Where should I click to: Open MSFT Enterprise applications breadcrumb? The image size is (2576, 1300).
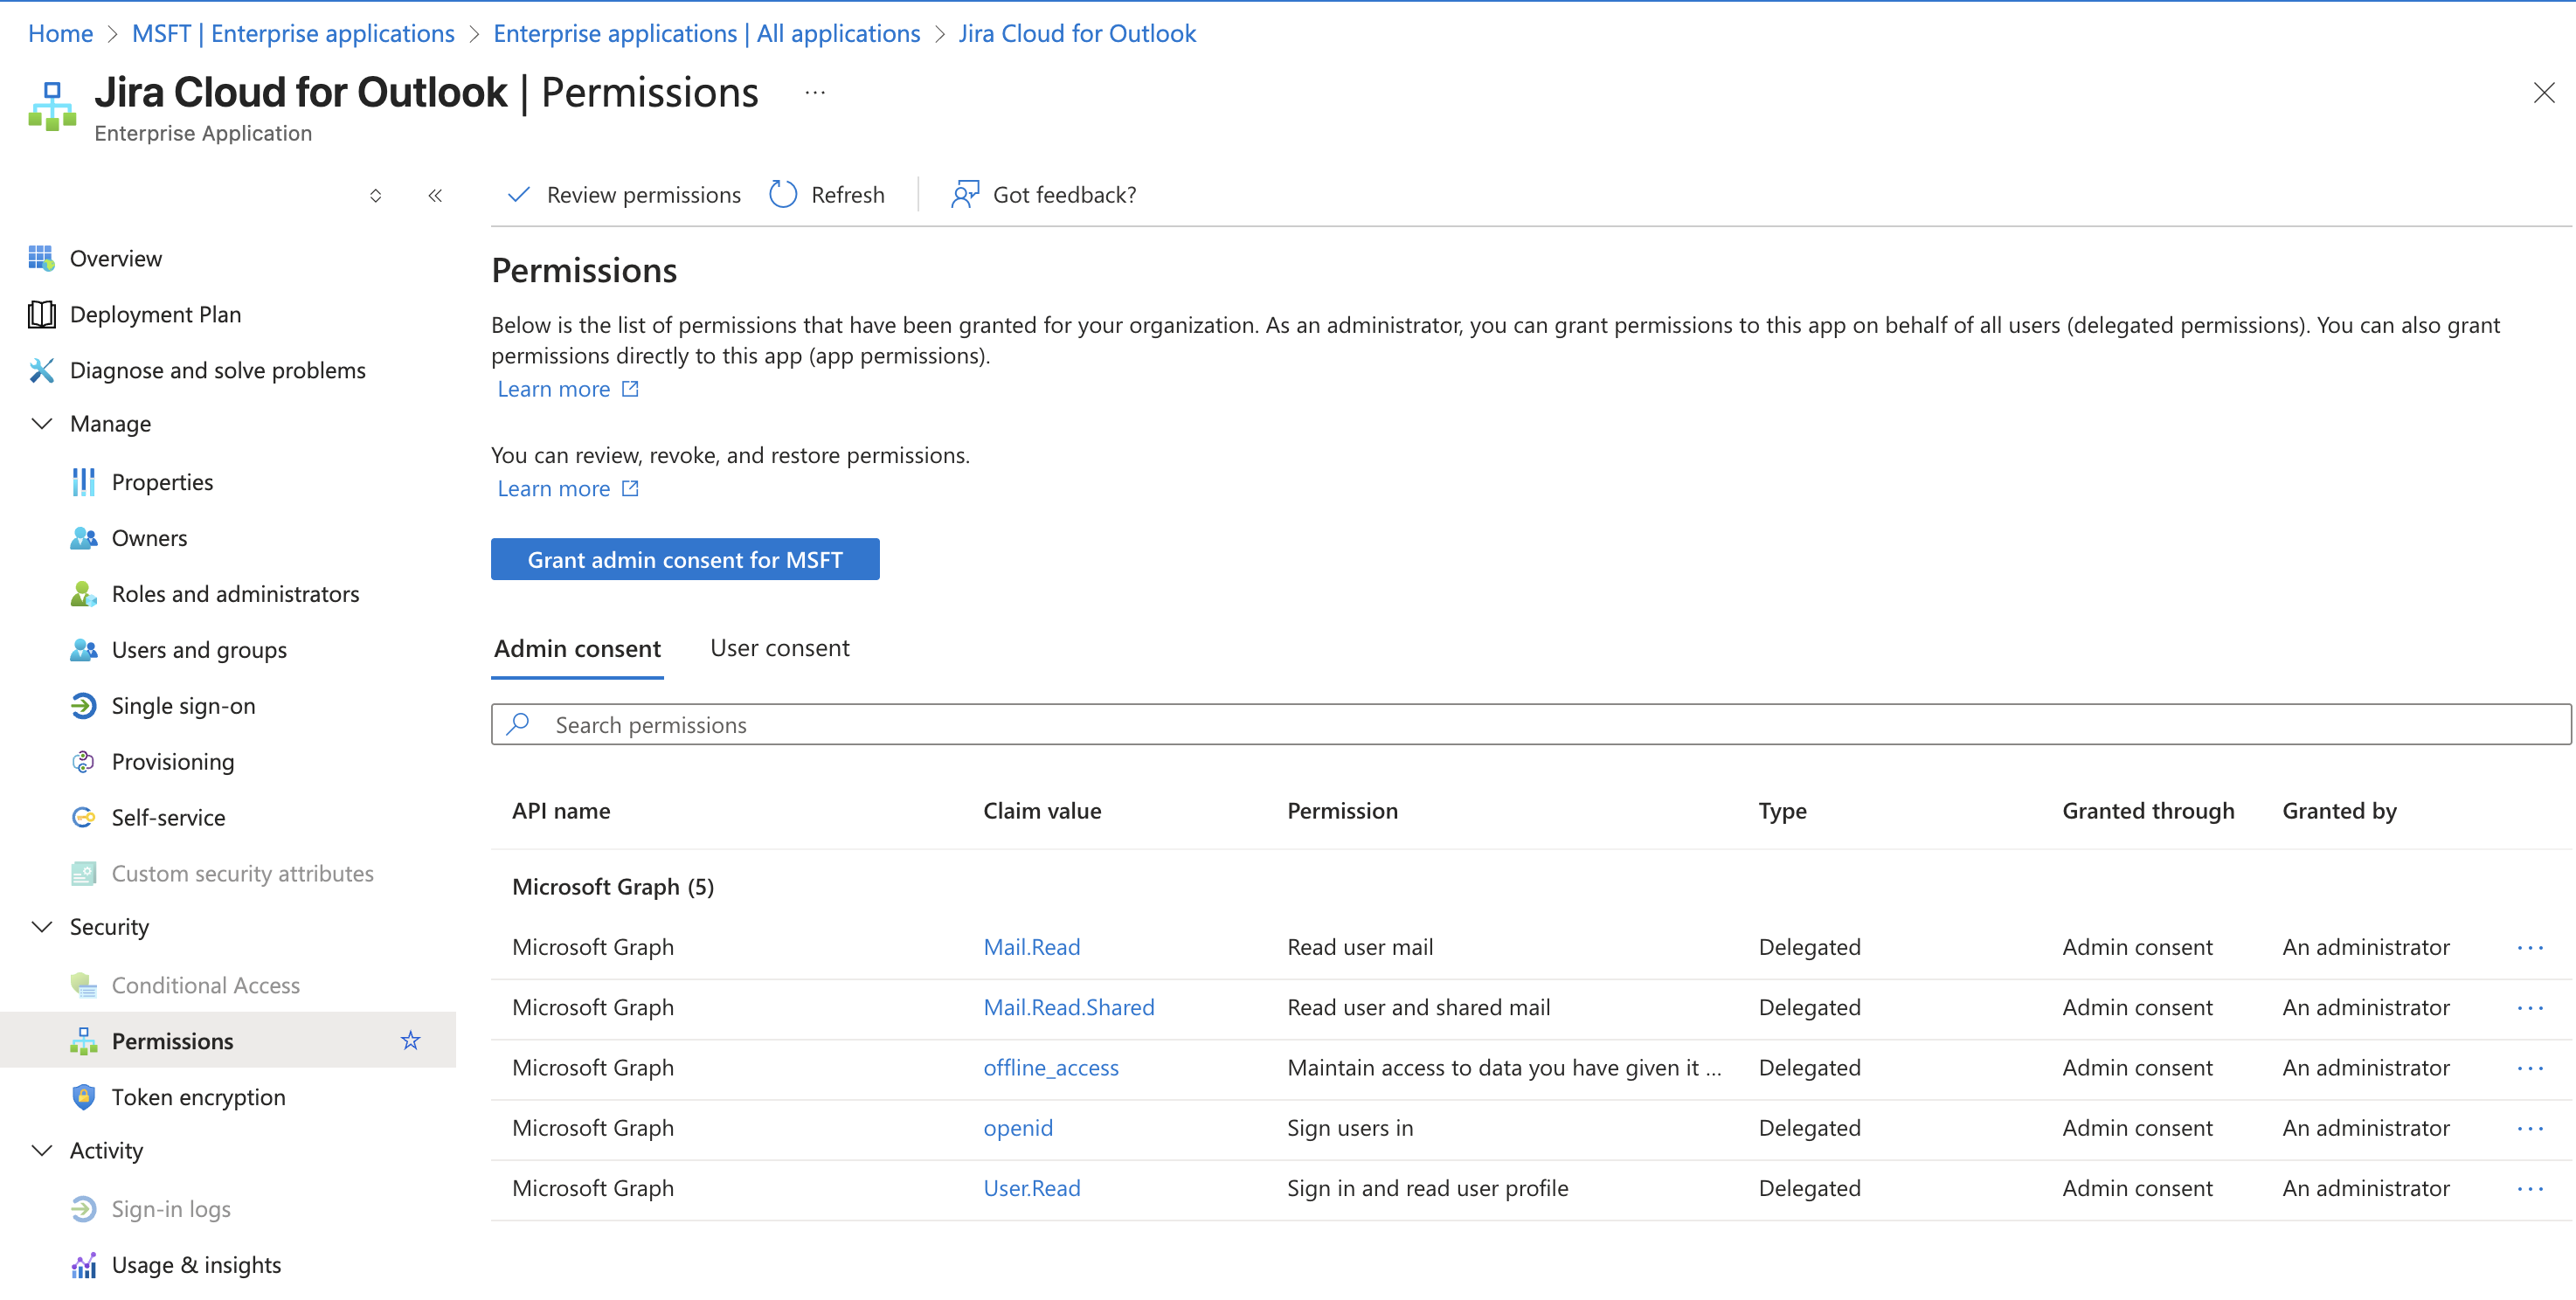(293, 33)
